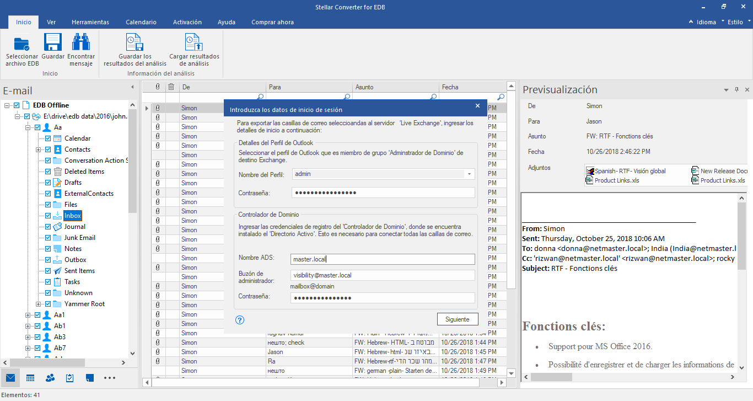Select Journal folder in tree
Image resolution: width=753 pixels, height=401 pixels.
[75, 227]
